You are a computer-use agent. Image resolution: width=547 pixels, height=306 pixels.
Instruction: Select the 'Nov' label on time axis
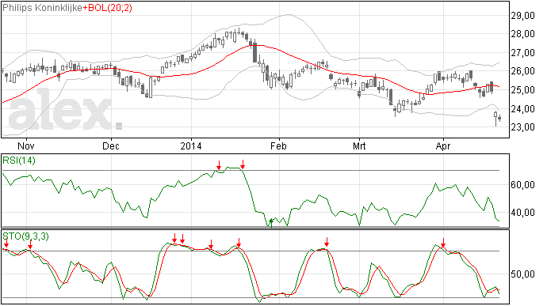point(26,145)
